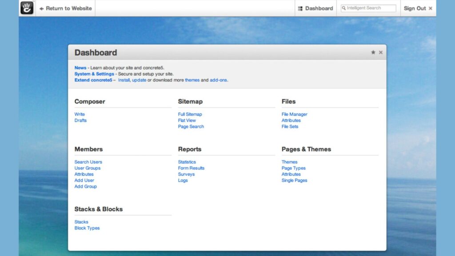
Task: Open Stacks link
Action: tap(81, 221)
